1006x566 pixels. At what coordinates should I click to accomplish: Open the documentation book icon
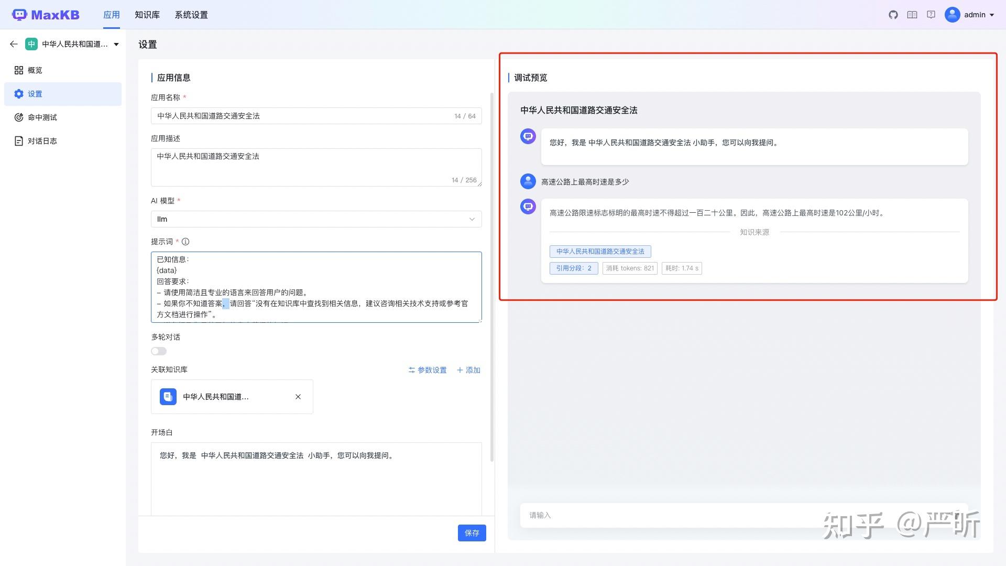point(912,15)
